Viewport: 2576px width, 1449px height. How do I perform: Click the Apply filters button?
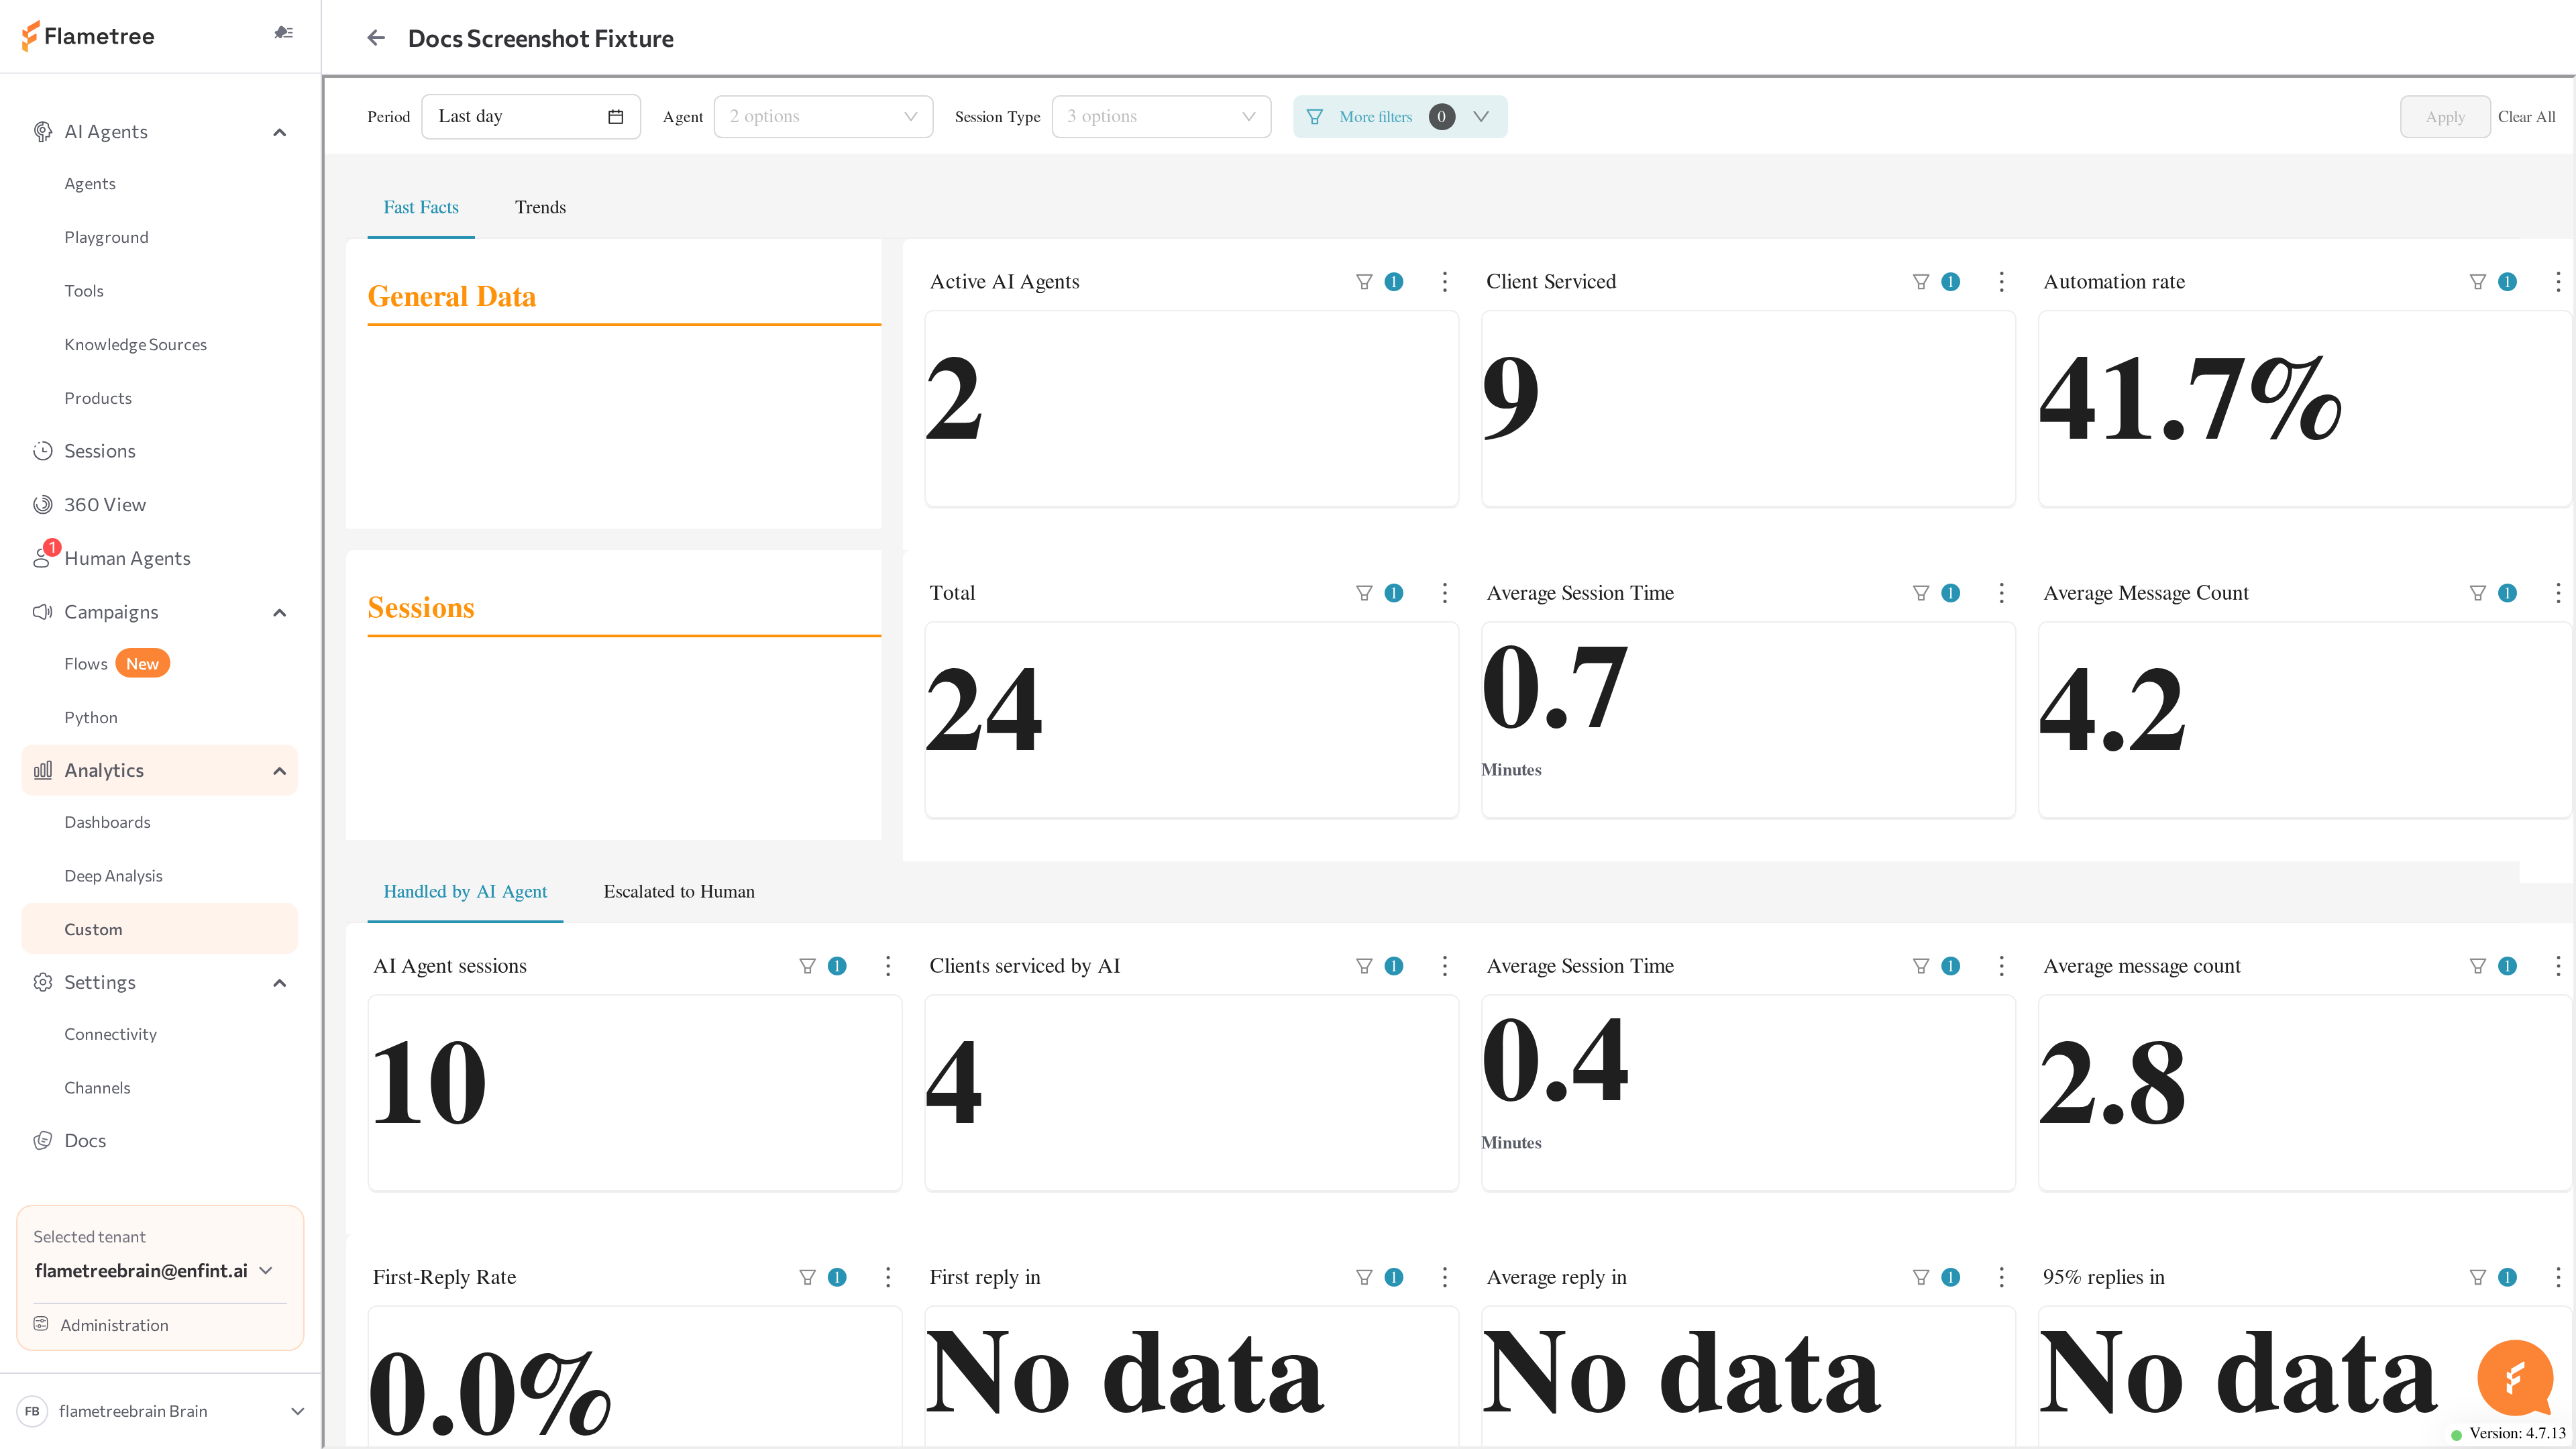click(2445, 117)
